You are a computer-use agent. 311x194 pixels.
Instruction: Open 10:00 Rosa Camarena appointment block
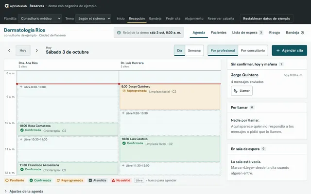click(x=68, y=129)
